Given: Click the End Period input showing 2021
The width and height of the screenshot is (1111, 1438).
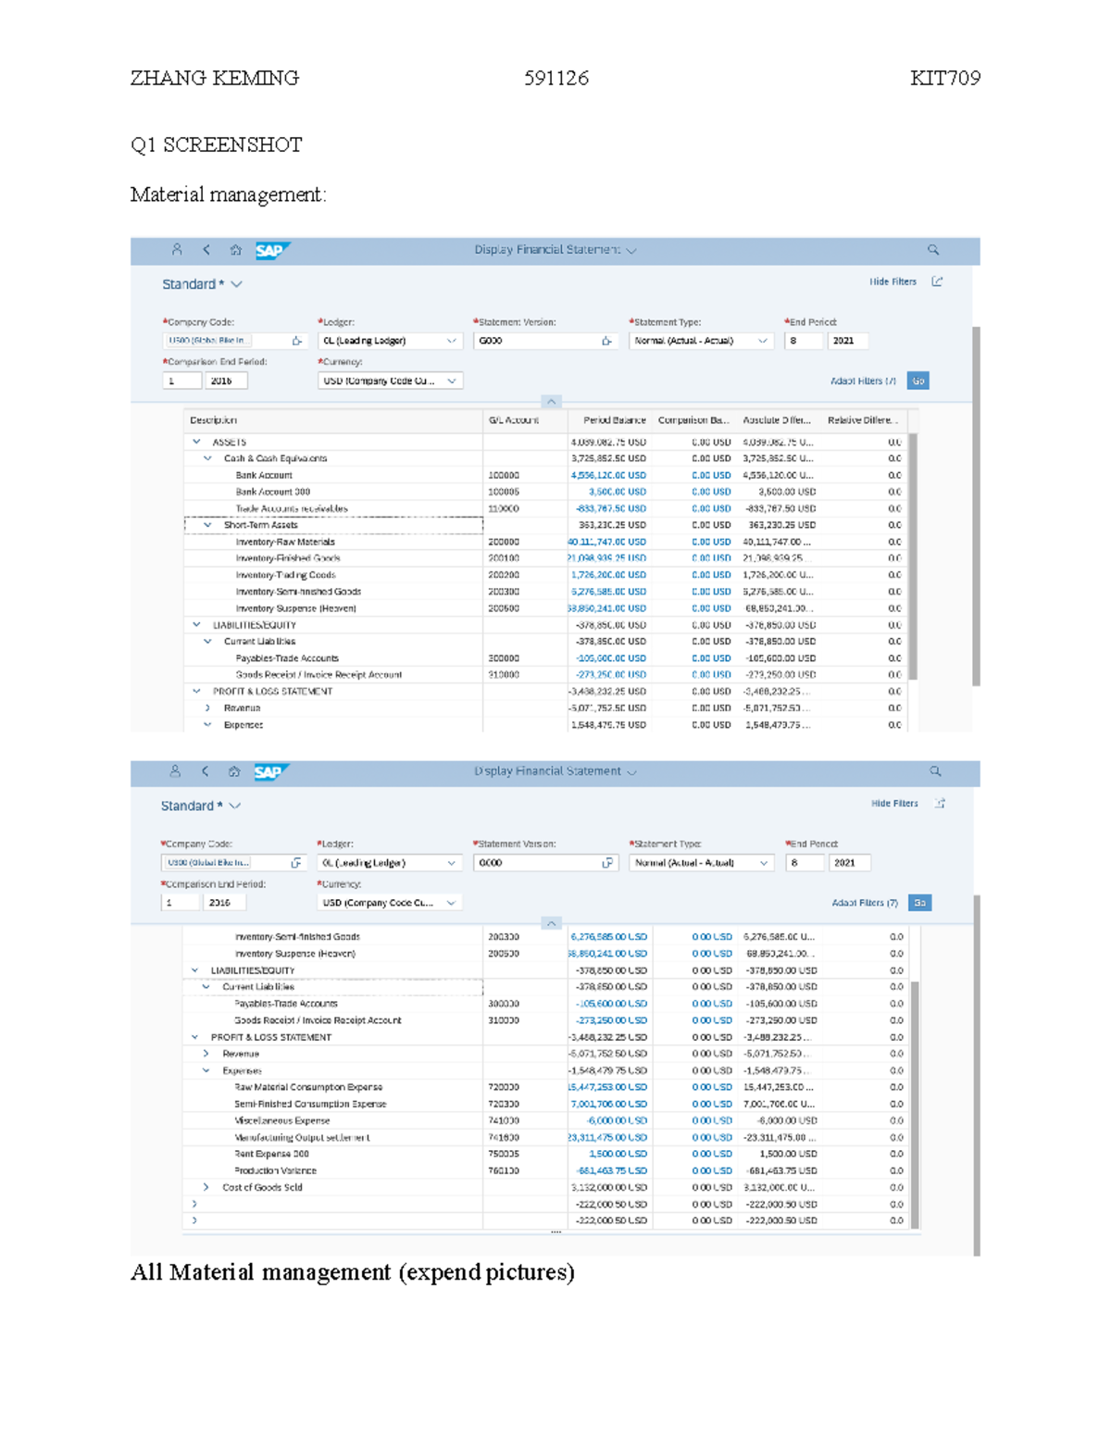Looking at the screenshot, I should pyautogui.click(x=847, y=341).
